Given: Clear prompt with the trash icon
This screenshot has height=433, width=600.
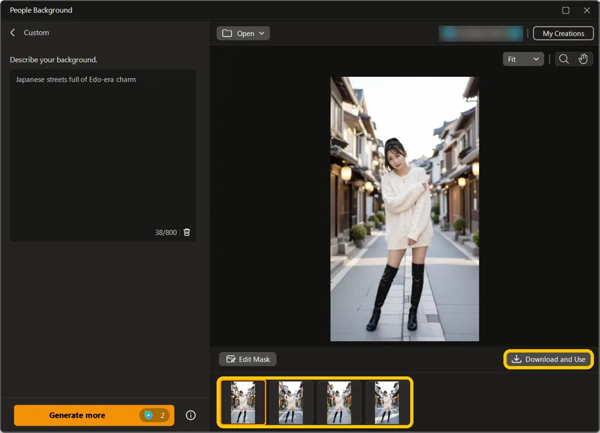Looking at the screenshot, I should point(187,232).
